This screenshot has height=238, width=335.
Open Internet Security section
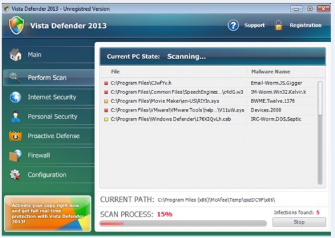click(49, 97)
